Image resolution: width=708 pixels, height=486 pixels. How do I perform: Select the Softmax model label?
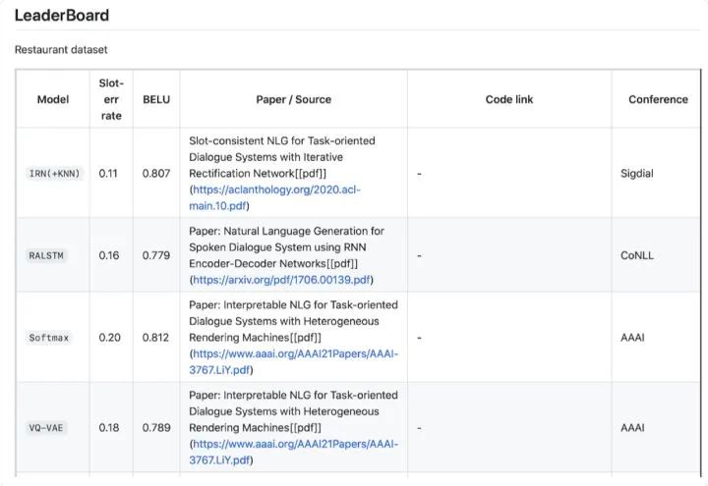[48, 338]
